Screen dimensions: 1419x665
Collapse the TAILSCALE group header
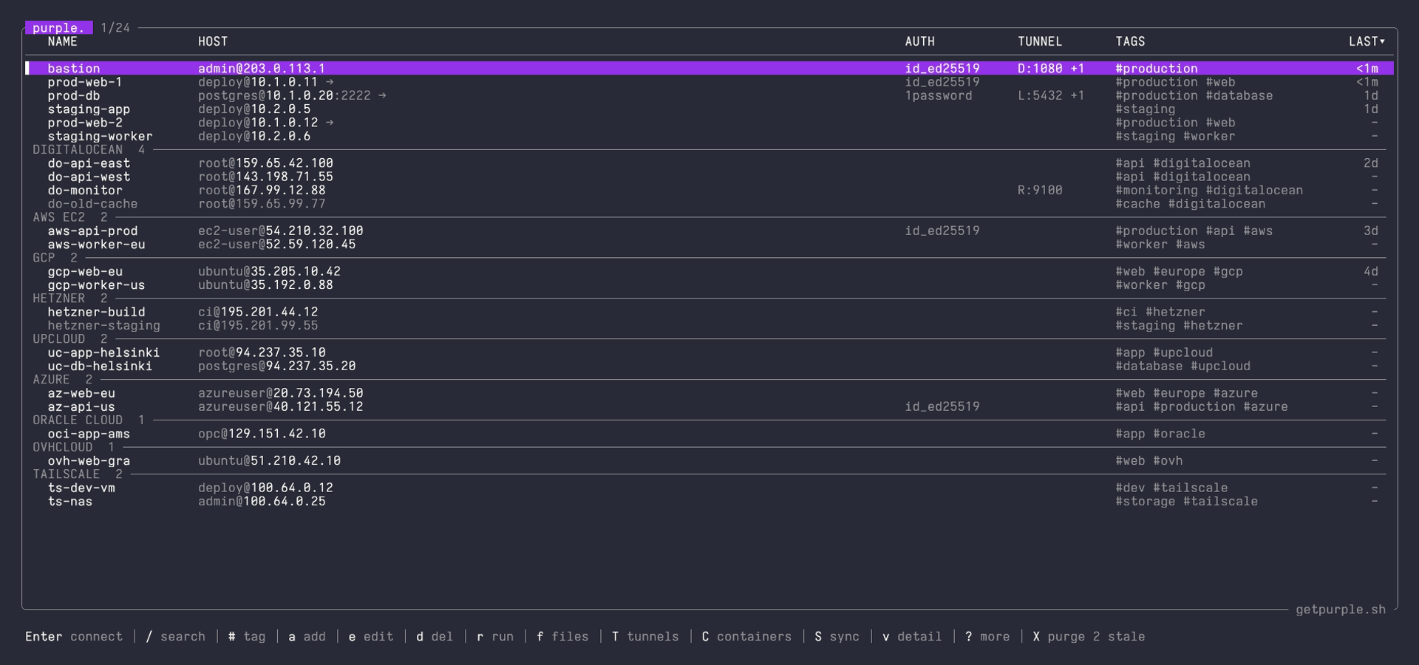[x=67, y=474]
